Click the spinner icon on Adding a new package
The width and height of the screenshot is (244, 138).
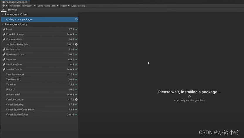click(x=76, y=19)
